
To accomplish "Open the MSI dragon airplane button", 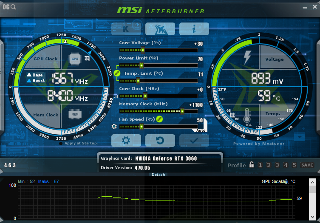I will pos(160,29).
